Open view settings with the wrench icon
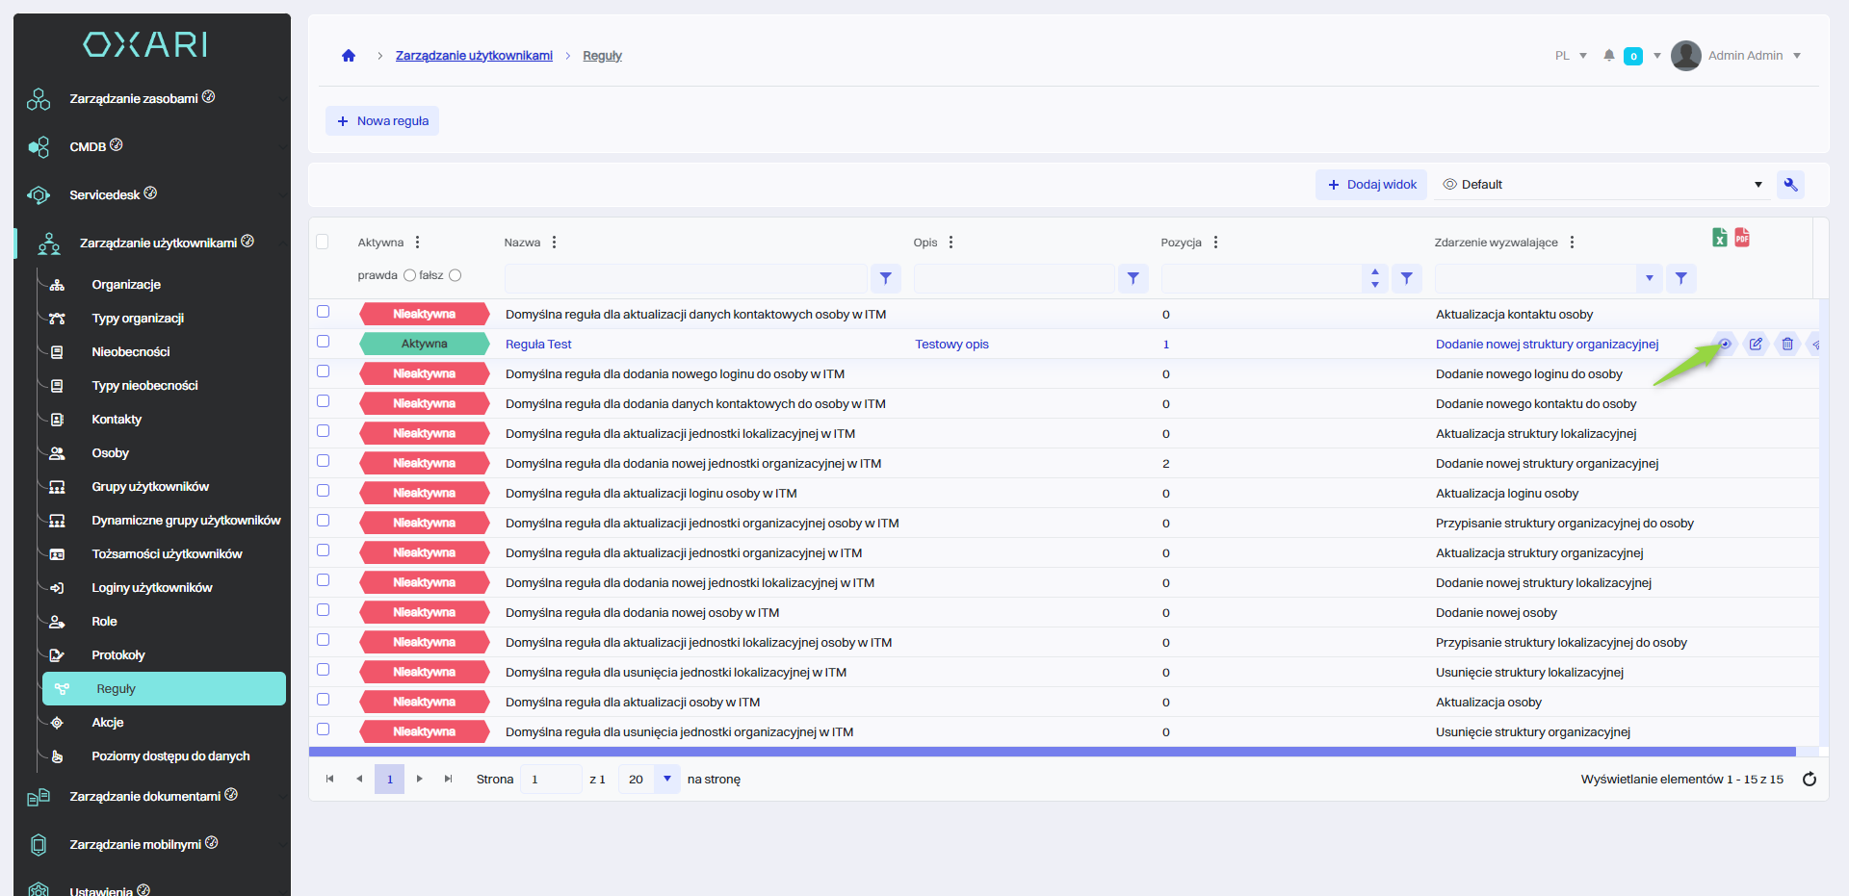 pyautogui.click(x=1790, y=185)
